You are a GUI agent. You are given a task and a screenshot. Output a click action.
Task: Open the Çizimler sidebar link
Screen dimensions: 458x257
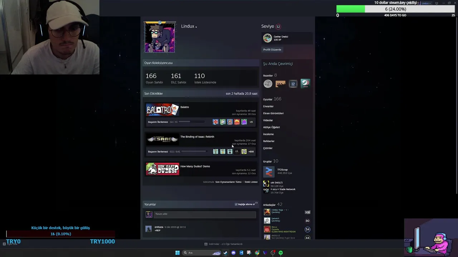pos(268,148)
